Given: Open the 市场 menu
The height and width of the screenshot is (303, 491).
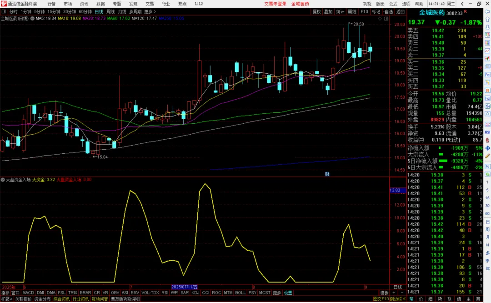Looking at the screenshot, I should (x=68, y=4).
